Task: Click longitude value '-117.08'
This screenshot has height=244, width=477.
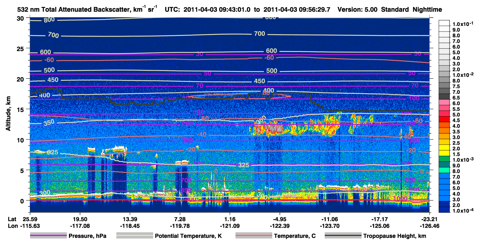Action: pos(80,225)
